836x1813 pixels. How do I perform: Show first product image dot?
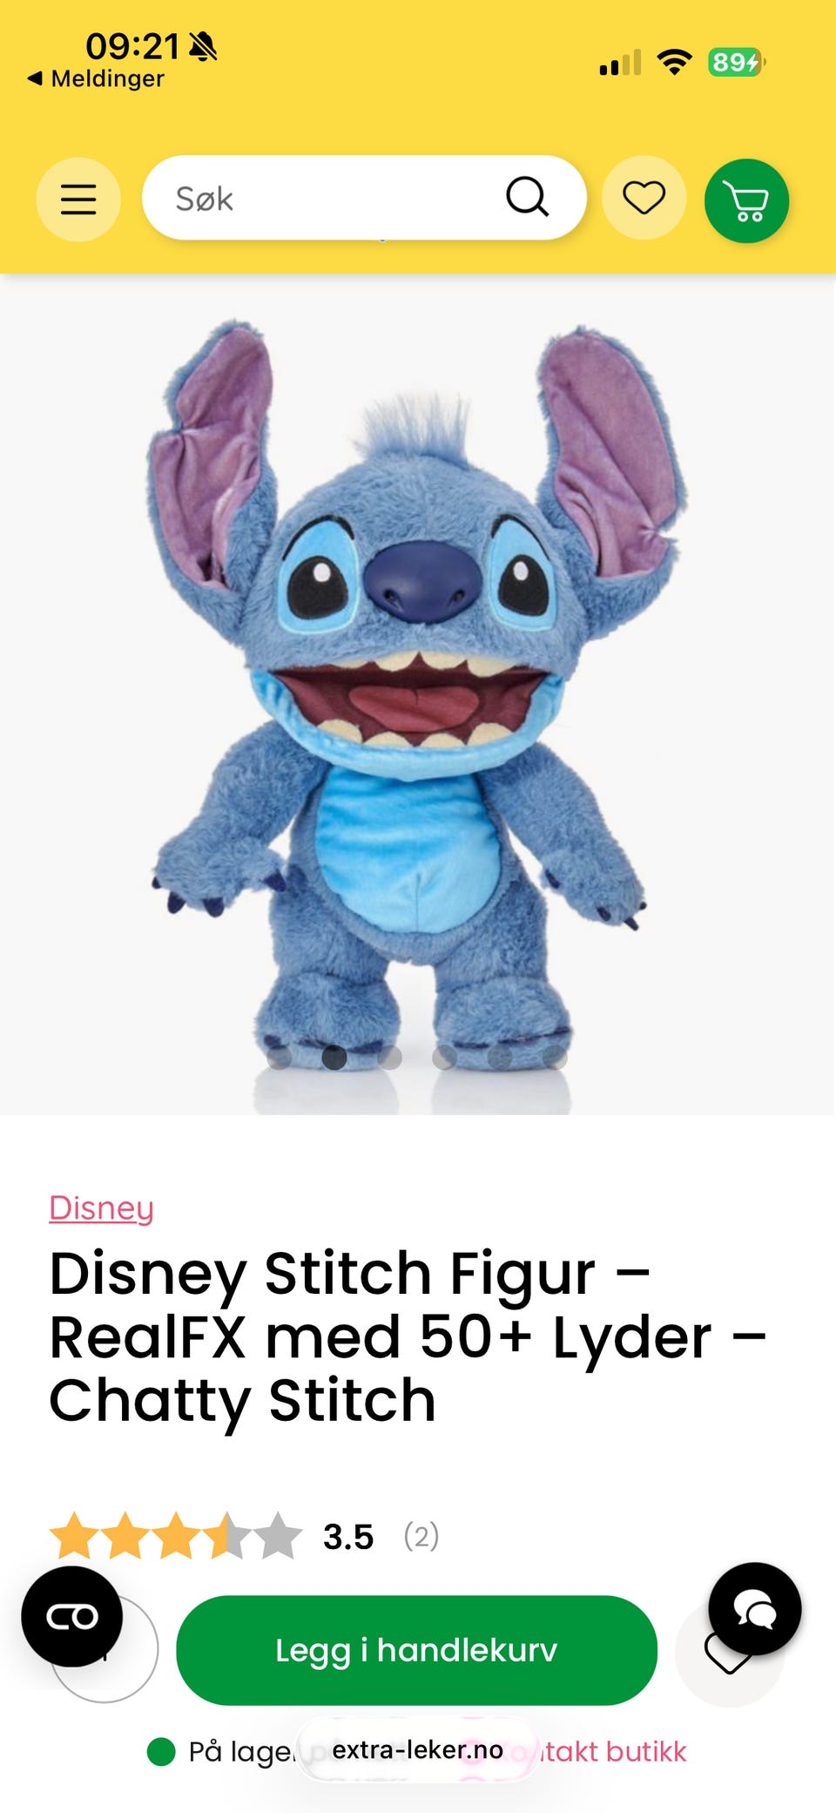click(279, 1058)
